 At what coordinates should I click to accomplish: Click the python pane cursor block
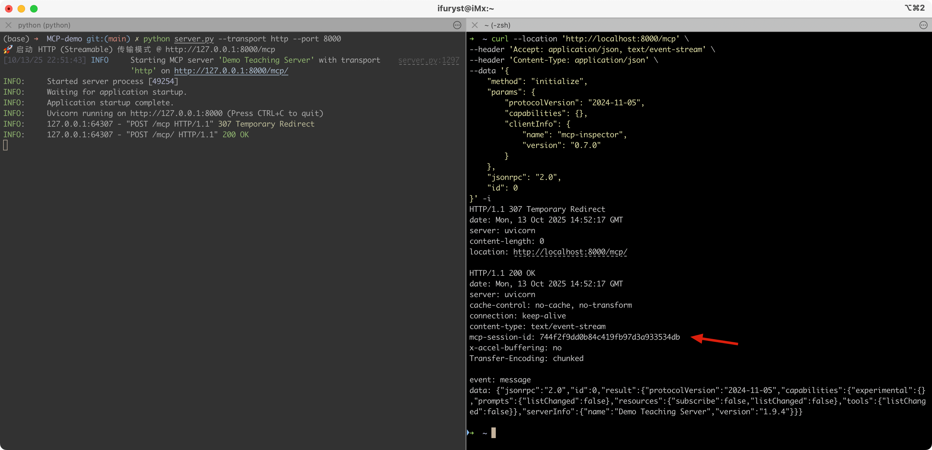click(x=5, y=145)
